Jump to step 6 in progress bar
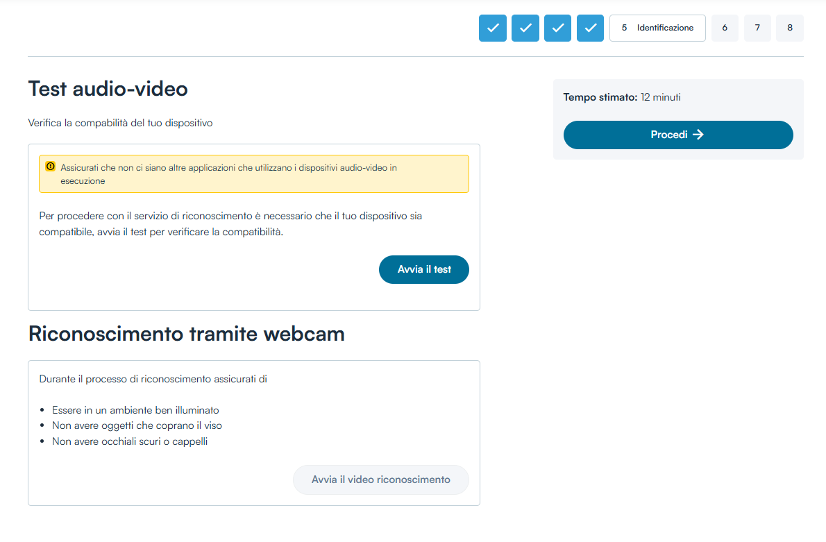 725,28
